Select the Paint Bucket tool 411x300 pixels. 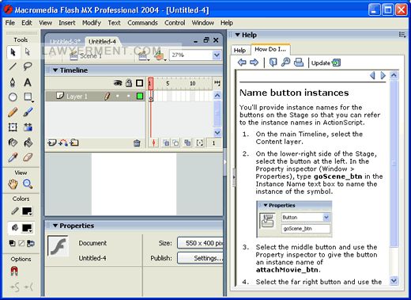[x=28, y=142]
